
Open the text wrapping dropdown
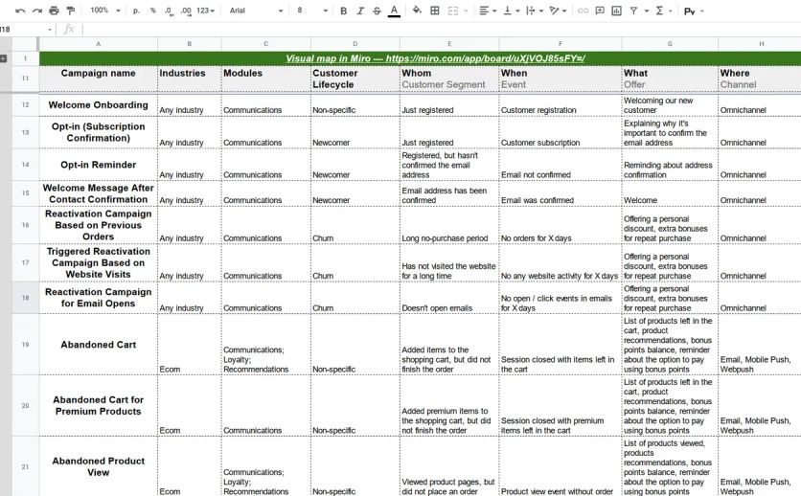point(535,11)
